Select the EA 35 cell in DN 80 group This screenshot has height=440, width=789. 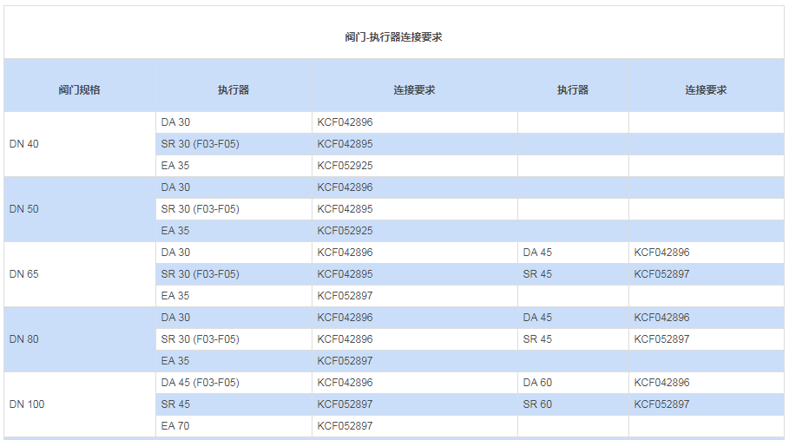tap(175, 361)
